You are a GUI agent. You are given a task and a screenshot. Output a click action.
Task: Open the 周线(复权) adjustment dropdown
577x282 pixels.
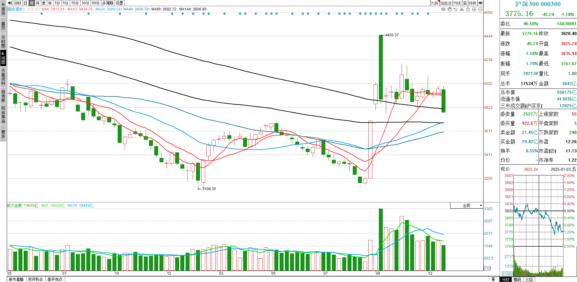[x=16, y=9]
